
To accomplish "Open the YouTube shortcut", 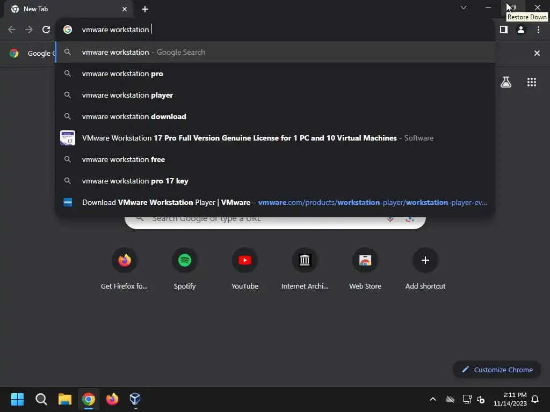I will click(x=245, y=269).
